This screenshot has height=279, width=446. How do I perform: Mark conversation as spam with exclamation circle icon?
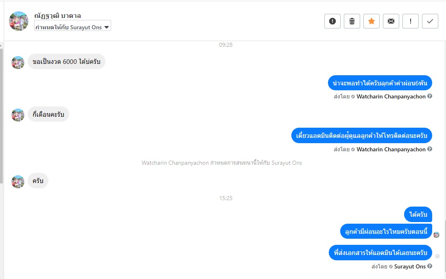(x=332, y=21)
